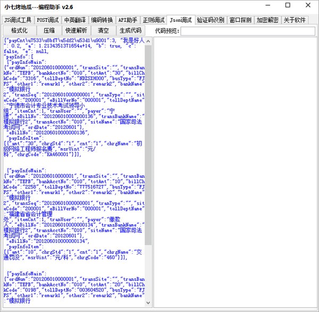The width and height of the screenshot is (319, 312).
Task: Clear the input with 清空 button
Action: coord(104,31)
